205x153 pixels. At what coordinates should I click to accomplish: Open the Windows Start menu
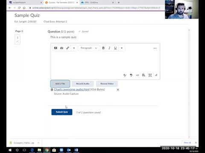(10, 150)
